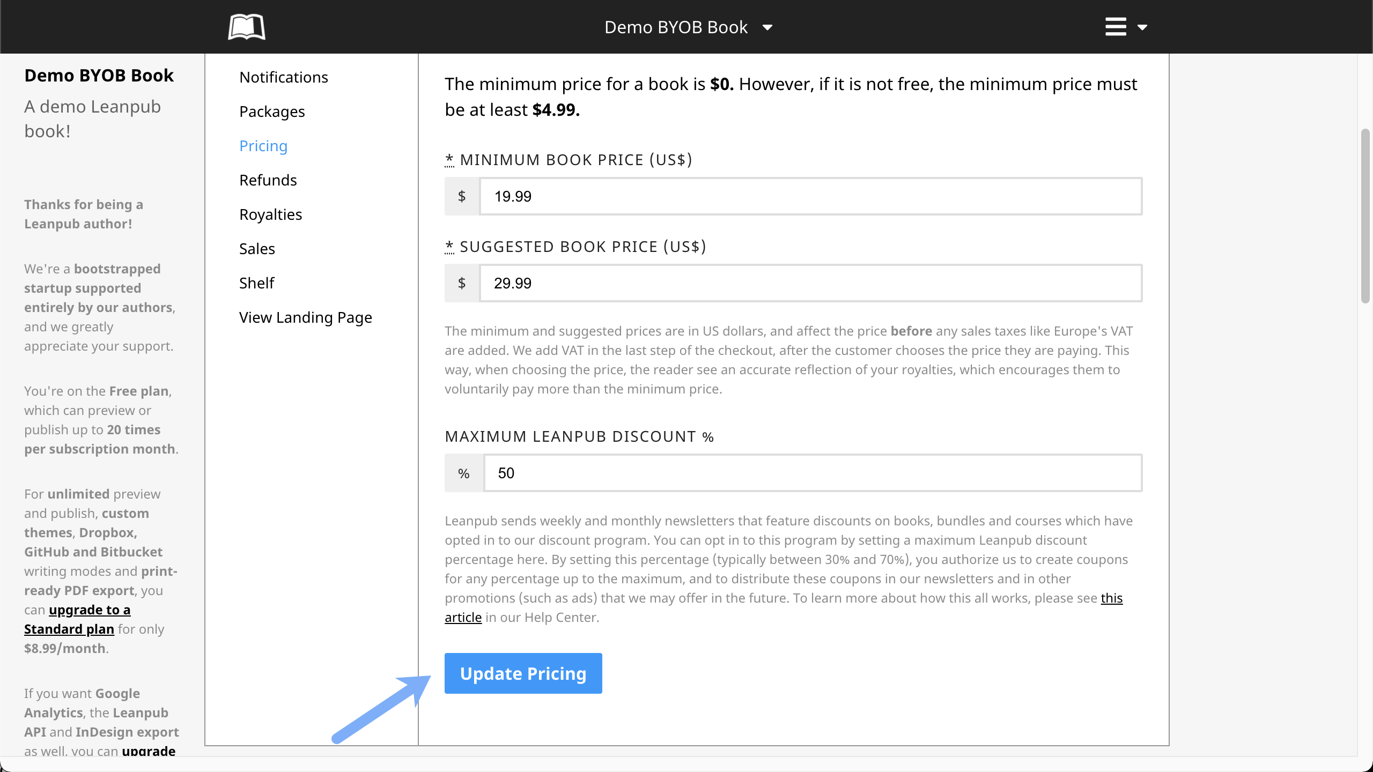Viewport: 1373px width, 772px height.
Task: Open the Notifications menu item
Action: (283, 77)
